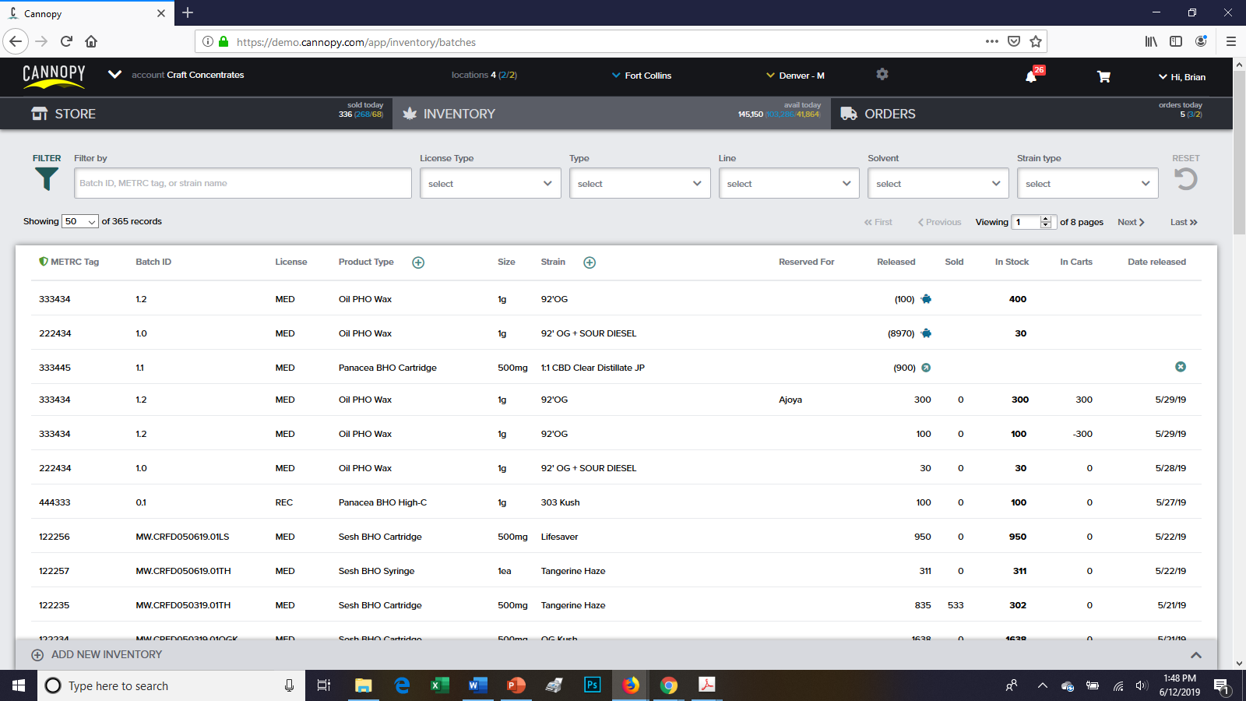
Task: Click the Batch ID filter input field
Action: (x=242, y=183)
